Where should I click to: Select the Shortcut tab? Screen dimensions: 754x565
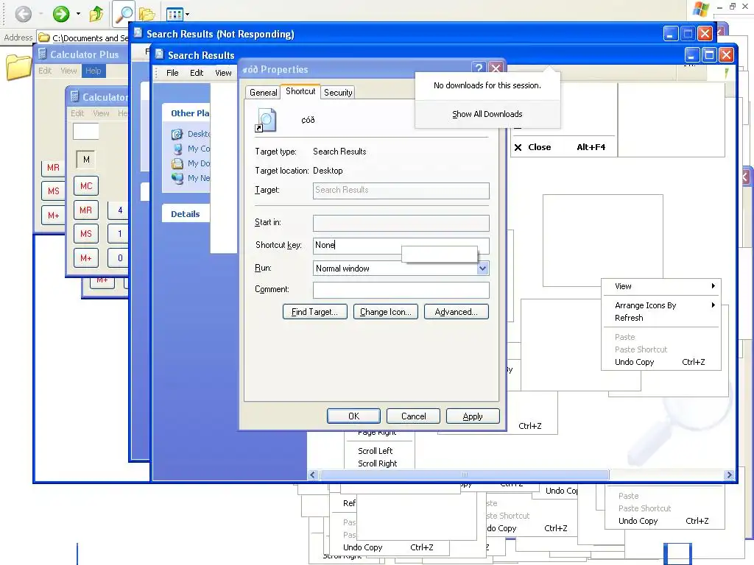(300, 91)
